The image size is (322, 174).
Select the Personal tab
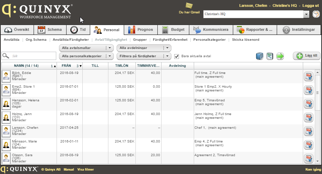[107, 30]
